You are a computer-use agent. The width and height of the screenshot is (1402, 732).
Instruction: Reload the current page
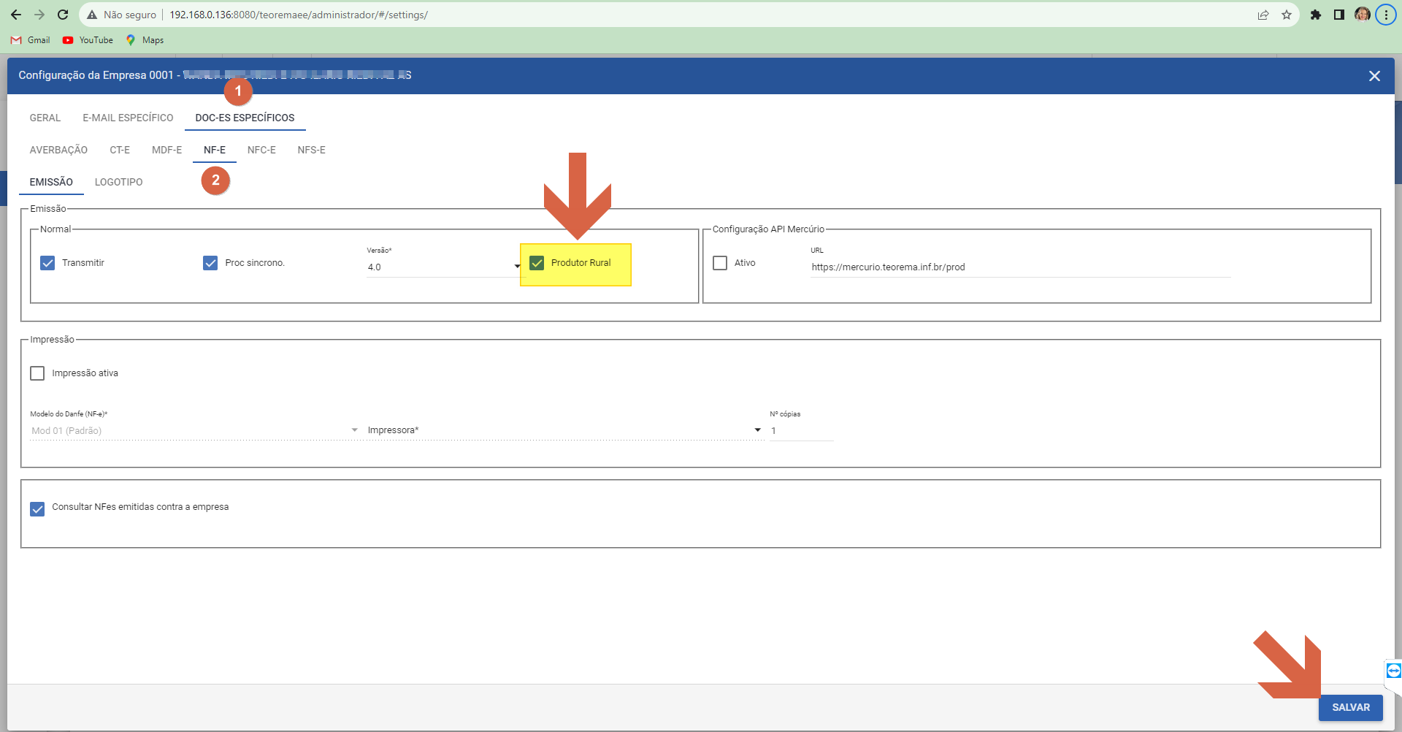[x=63, y=15]
